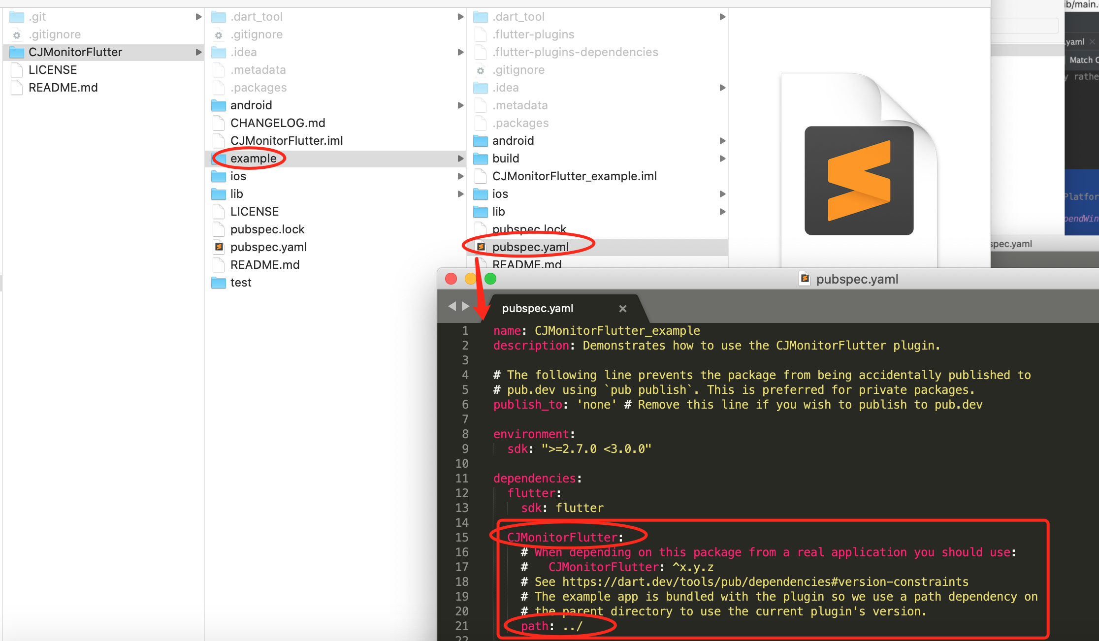Expand the third column's .dart_tool arrow
The height and width of the screenshot is (641, 1099).
pos(722,17)
